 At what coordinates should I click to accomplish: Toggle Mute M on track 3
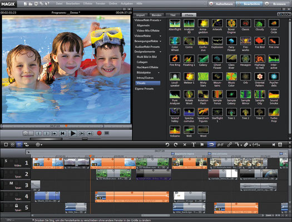coord(11,183)
